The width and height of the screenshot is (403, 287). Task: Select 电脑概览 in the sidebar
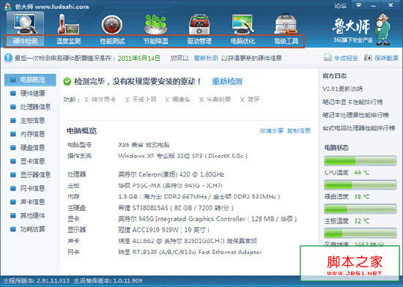pyautogui.click(x=30, y=80)
